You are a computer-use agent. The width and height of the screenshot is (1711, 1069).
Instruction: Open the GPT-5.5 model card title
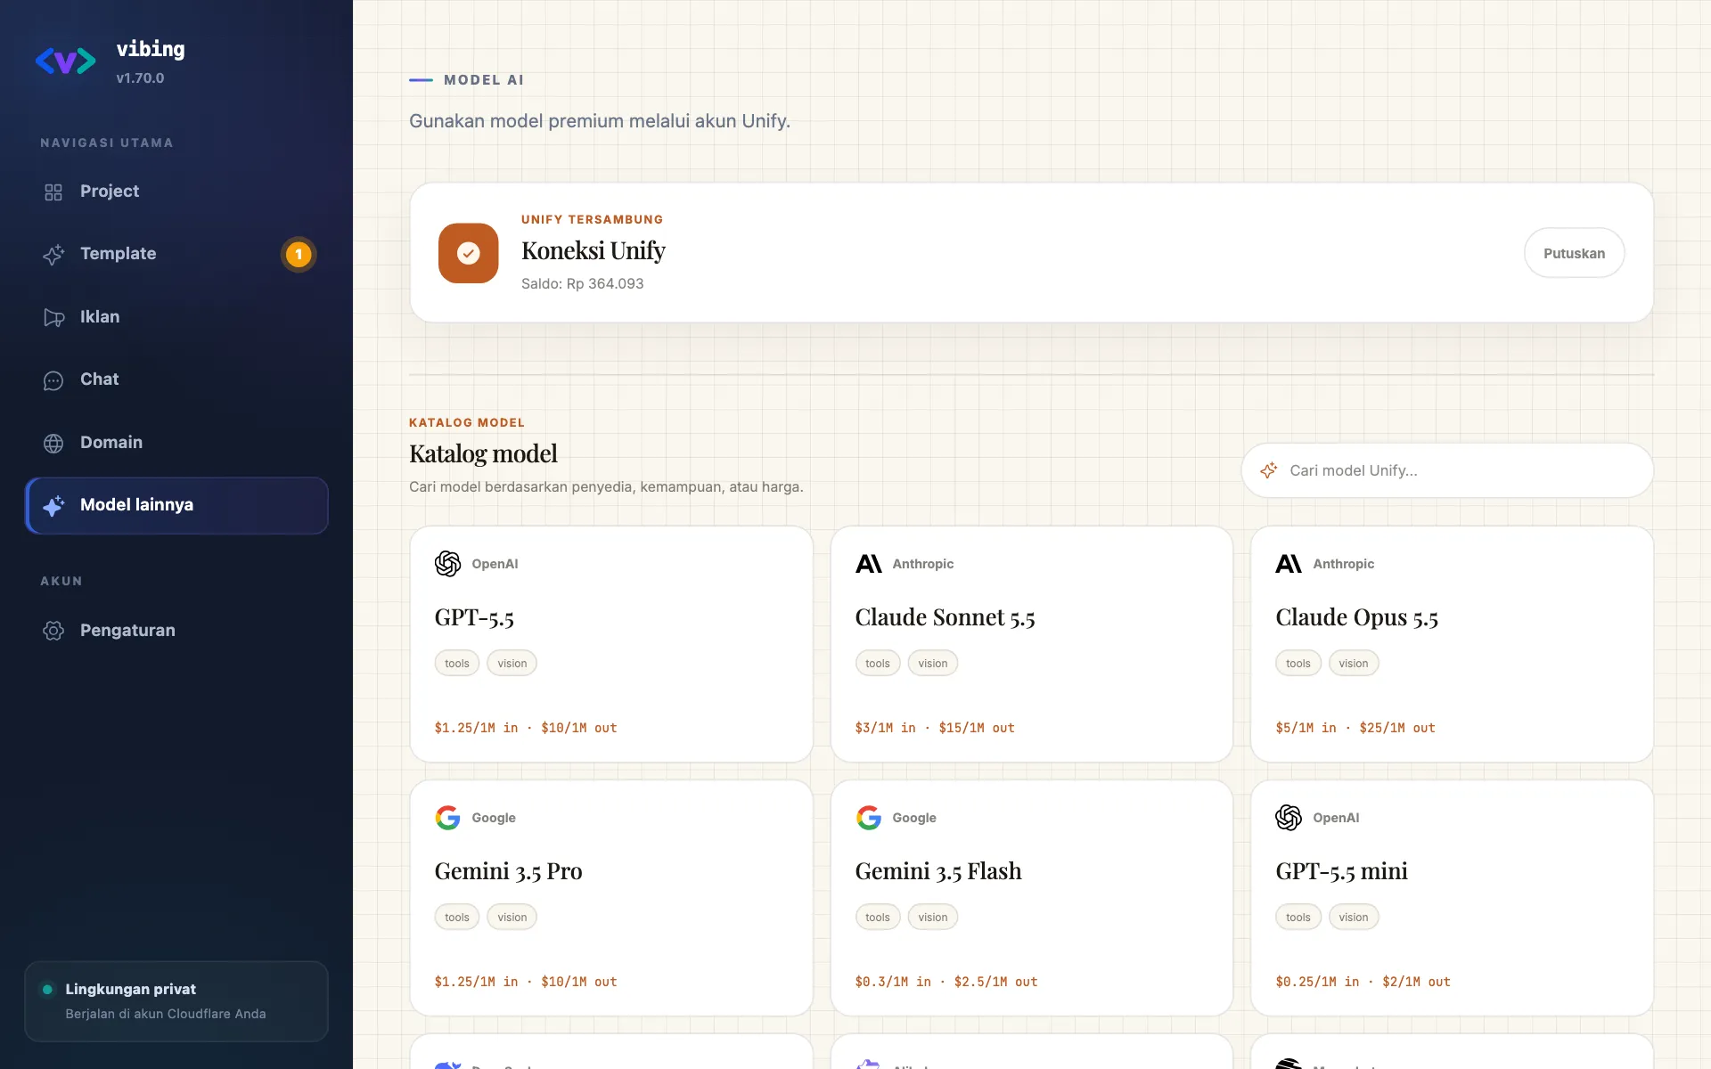coord(474,617)
